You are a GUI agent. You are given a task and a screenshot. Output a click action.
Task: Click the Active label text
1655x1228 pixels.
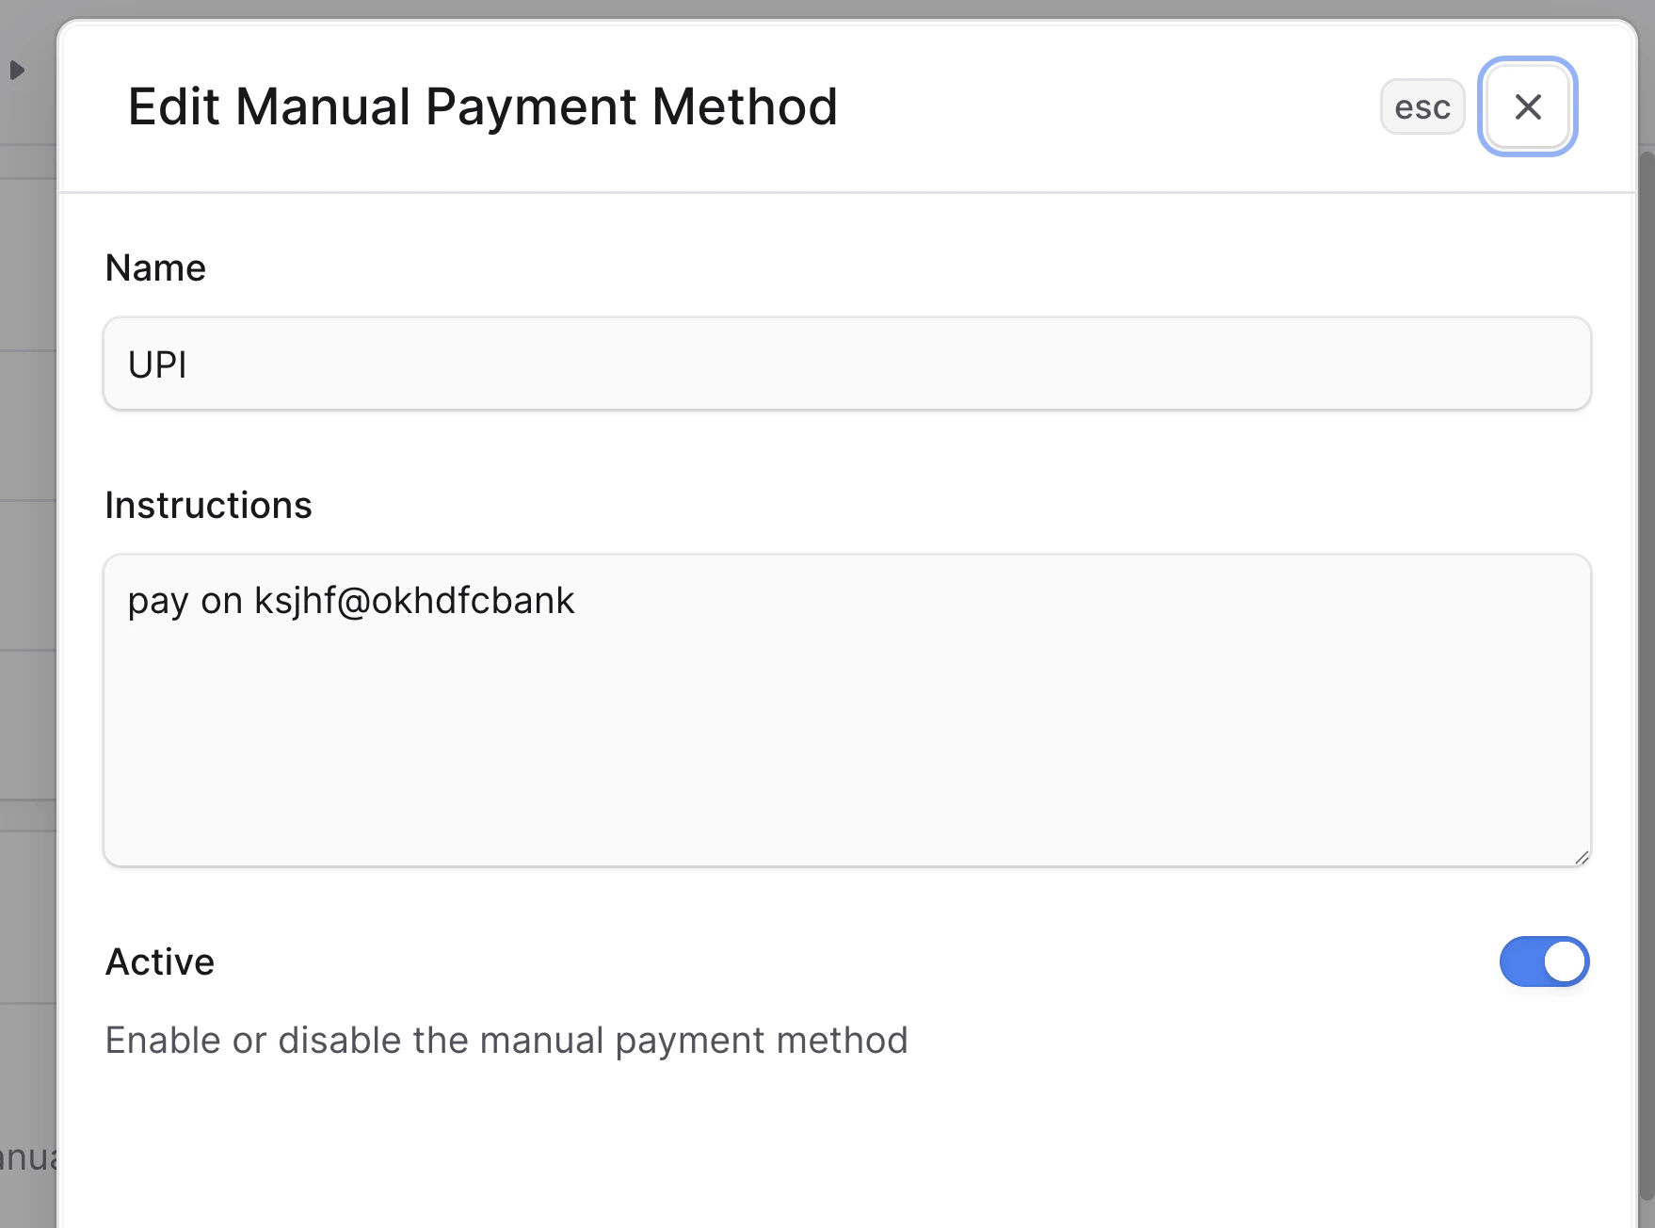coord(160,961)
